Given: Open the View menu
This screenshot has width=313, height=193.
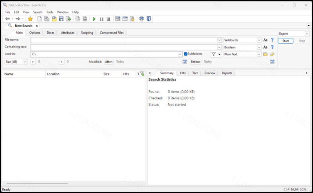Looking at the screenshot, I should click(26, 12).
